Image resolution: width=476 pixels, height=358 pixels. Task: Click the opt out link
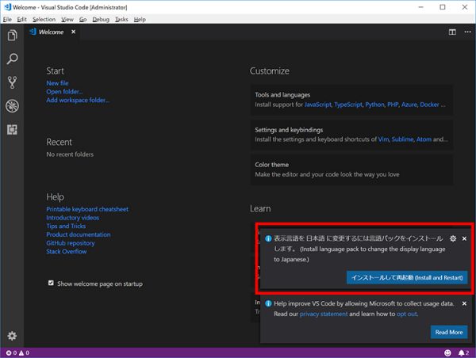pyautogui.click(x=407, y=314)
